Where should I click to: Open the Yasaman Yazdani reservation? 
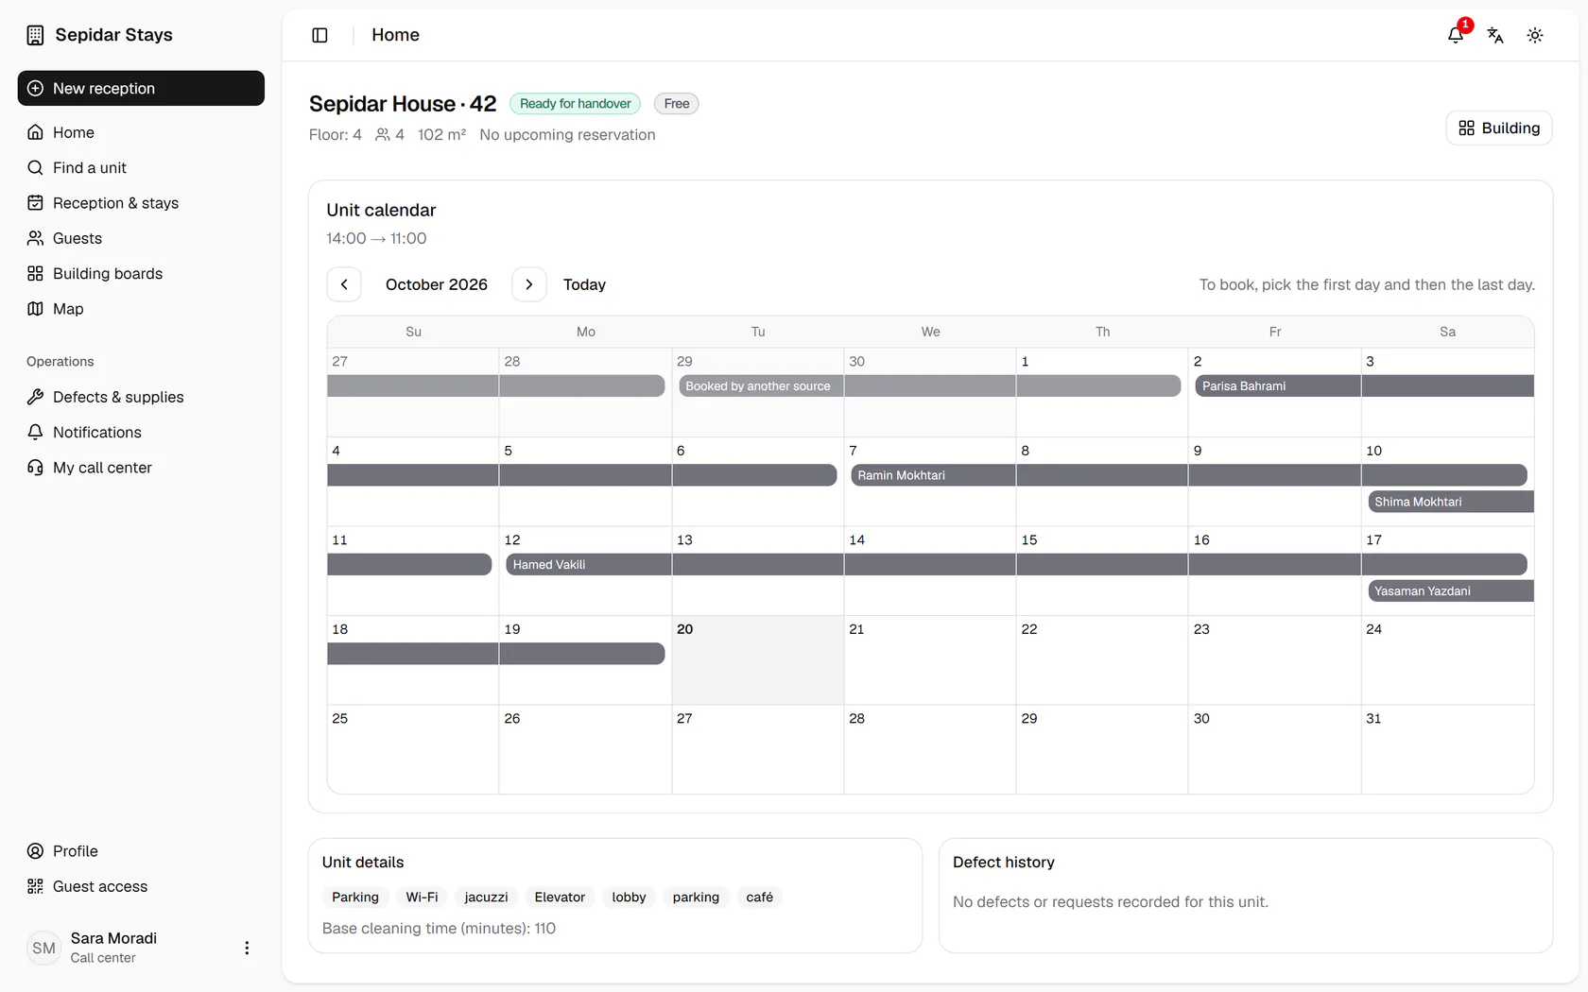tap(1450, 591)
